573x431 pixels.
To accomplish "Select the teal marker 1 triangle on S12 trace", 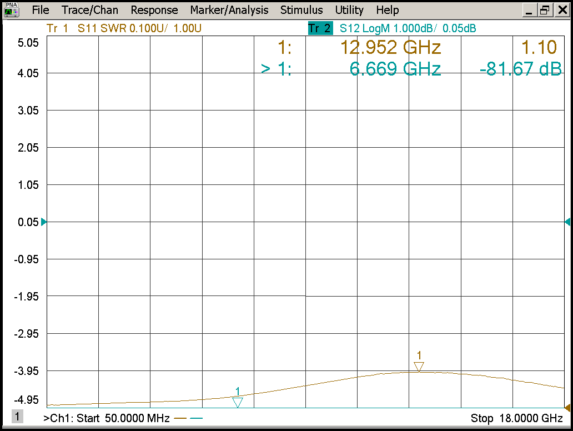I will 238,402.
